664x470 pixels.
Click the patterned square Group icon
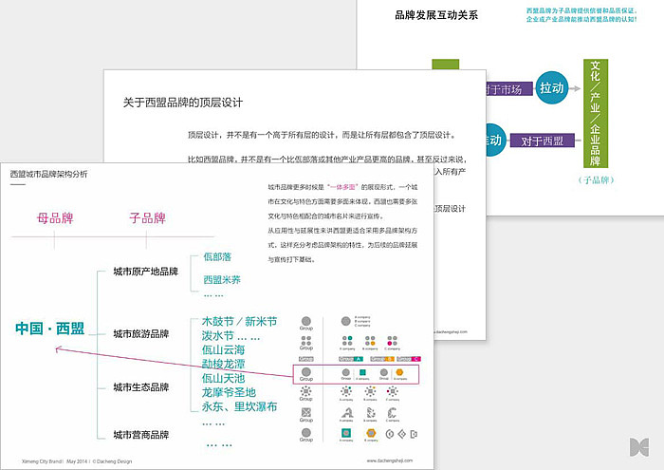[x=305, y=412]
